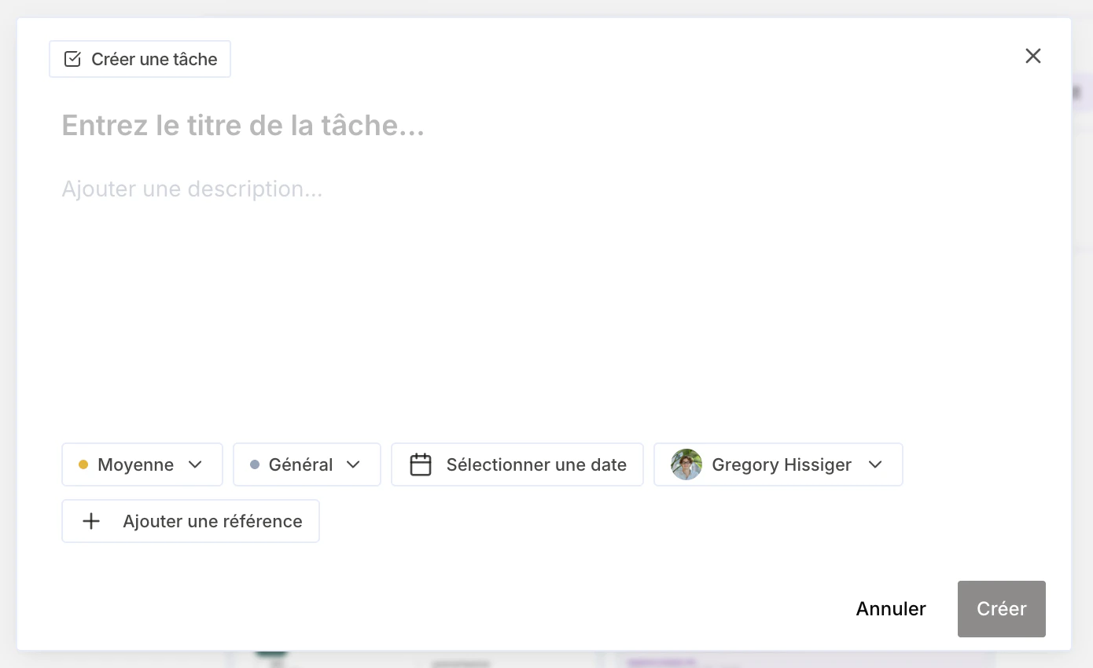Viewport: 1093px width, 668px height.
Task: Click the Annuler button
Action: 891,609
